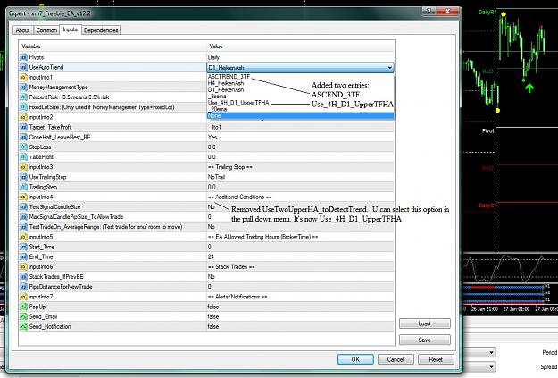
Task: Load a saved input set
Action: 425,323
